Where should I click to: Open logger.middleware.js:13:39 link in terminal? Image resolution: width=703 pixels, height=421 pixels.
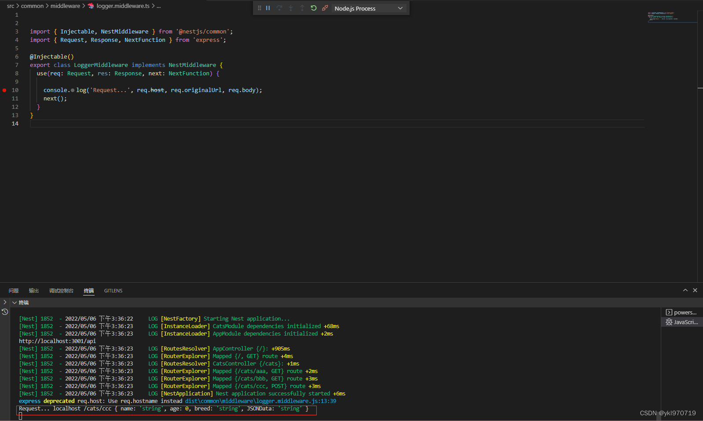tap(260, 401)
